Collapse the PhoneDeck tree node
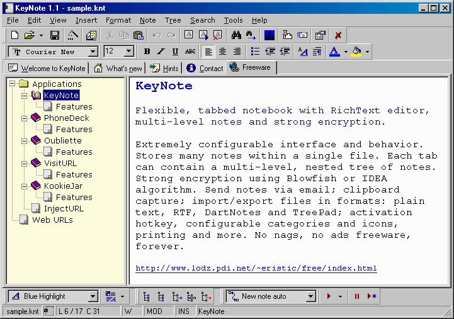The image size is (454, 319). coord(24,118)
